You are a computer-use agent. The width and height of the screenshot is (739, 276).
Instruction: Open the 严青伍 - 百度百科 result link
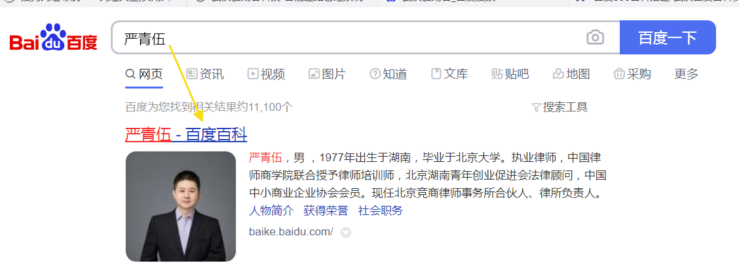click(x=185, y=135)
